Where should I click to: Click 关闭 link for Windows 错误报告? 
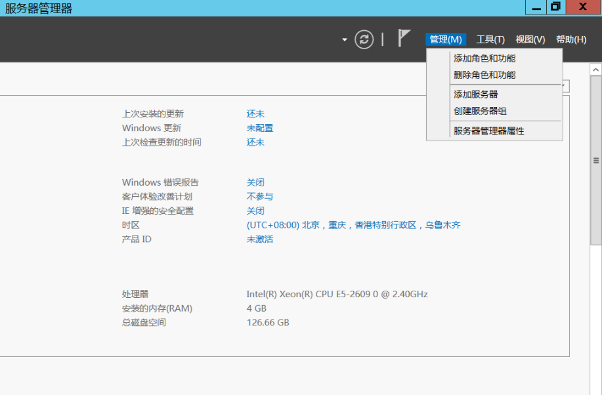[255, 182]
